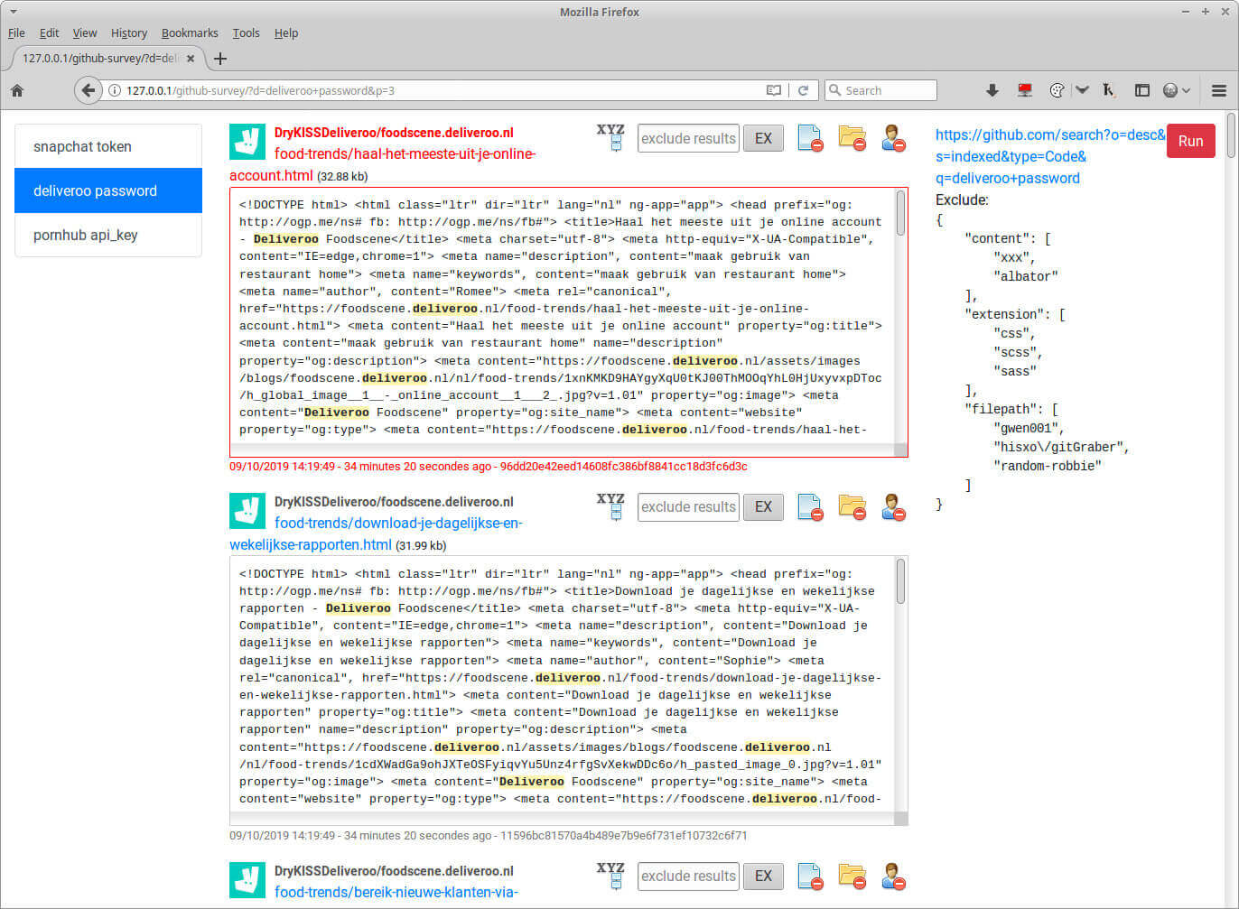The width and height of the screenshot is (1239, 909).
Task: Select the pornhub api_key dork
Action: coord(108,235)
